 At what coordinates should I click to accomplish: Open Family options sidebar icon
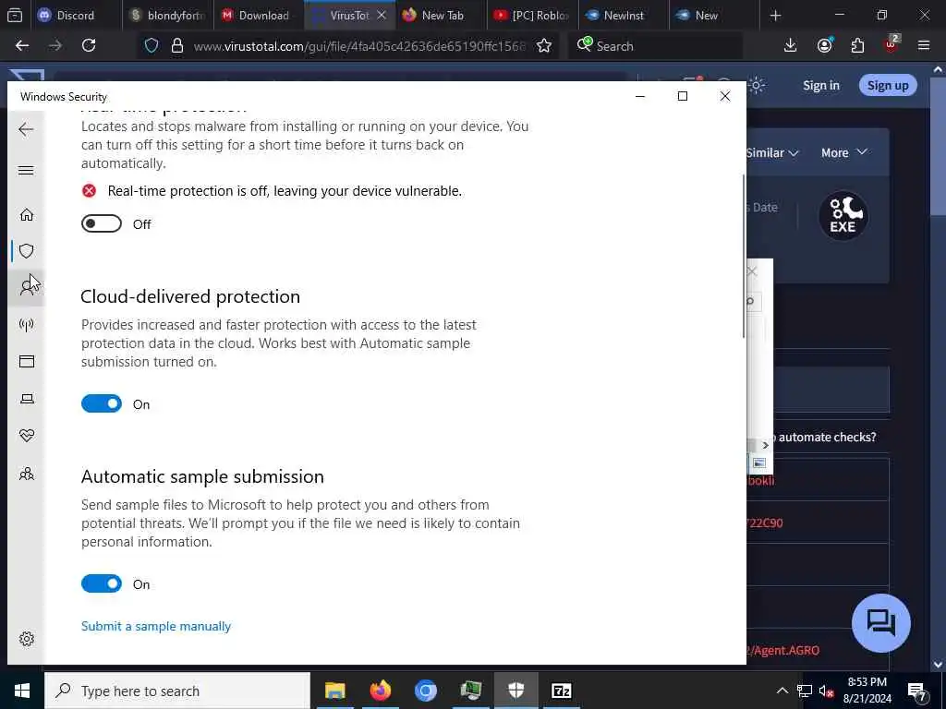coord(27,474)
